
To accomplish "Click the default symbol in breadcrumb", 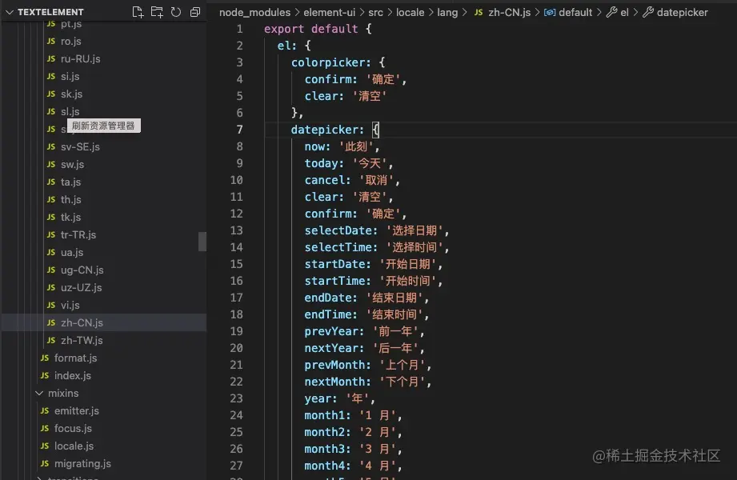I will [x=575, y=12].
